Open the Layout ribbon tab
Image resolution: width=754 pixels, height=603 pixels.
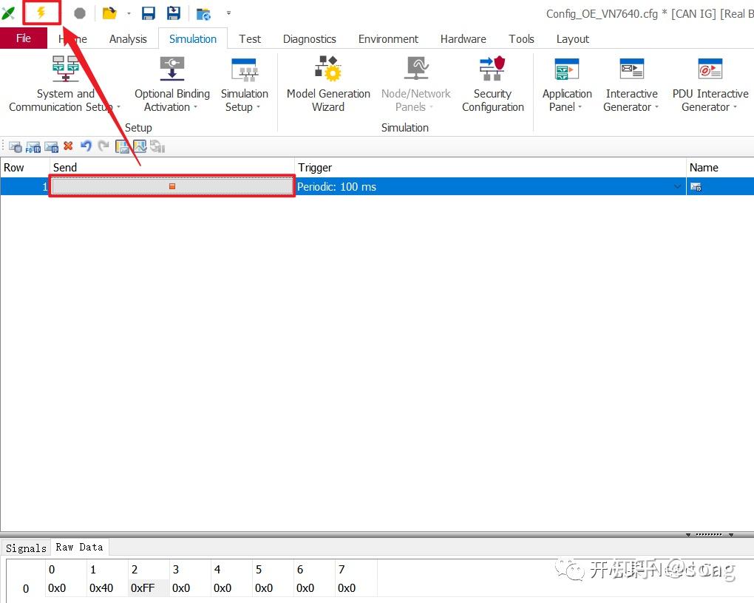(x=572, y=39)
